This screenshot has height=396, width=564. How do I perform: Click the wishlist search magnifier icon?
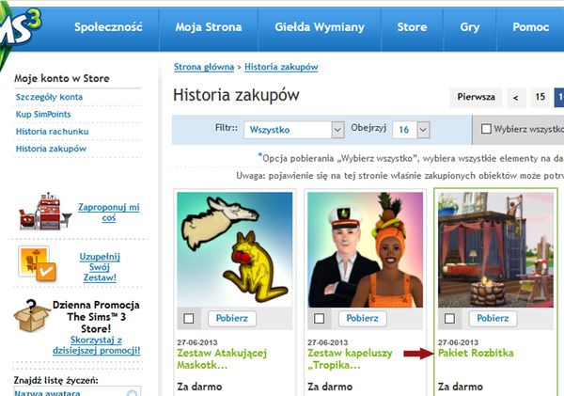(133, 392)
